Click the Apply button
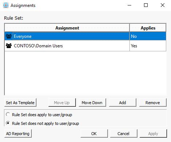Viewport: 171px width, 142px height. click(x=153, y=134)
